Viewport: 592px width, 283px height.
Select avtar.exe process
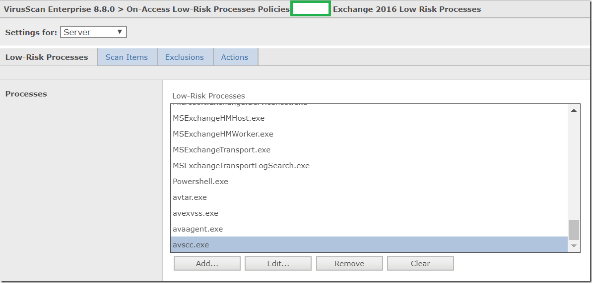click(x=369, y=197)
